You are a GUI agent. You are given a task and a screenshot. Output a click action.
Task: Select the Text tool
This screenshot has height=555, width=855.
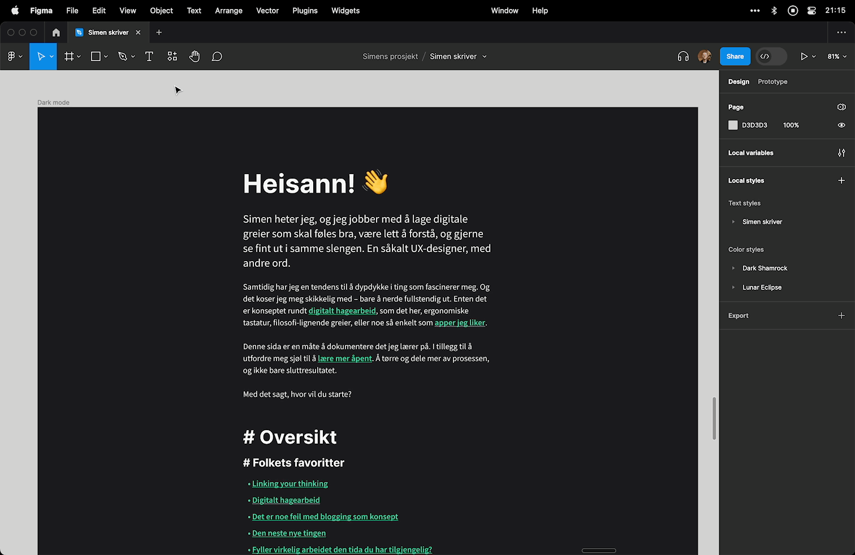[149, 57]
